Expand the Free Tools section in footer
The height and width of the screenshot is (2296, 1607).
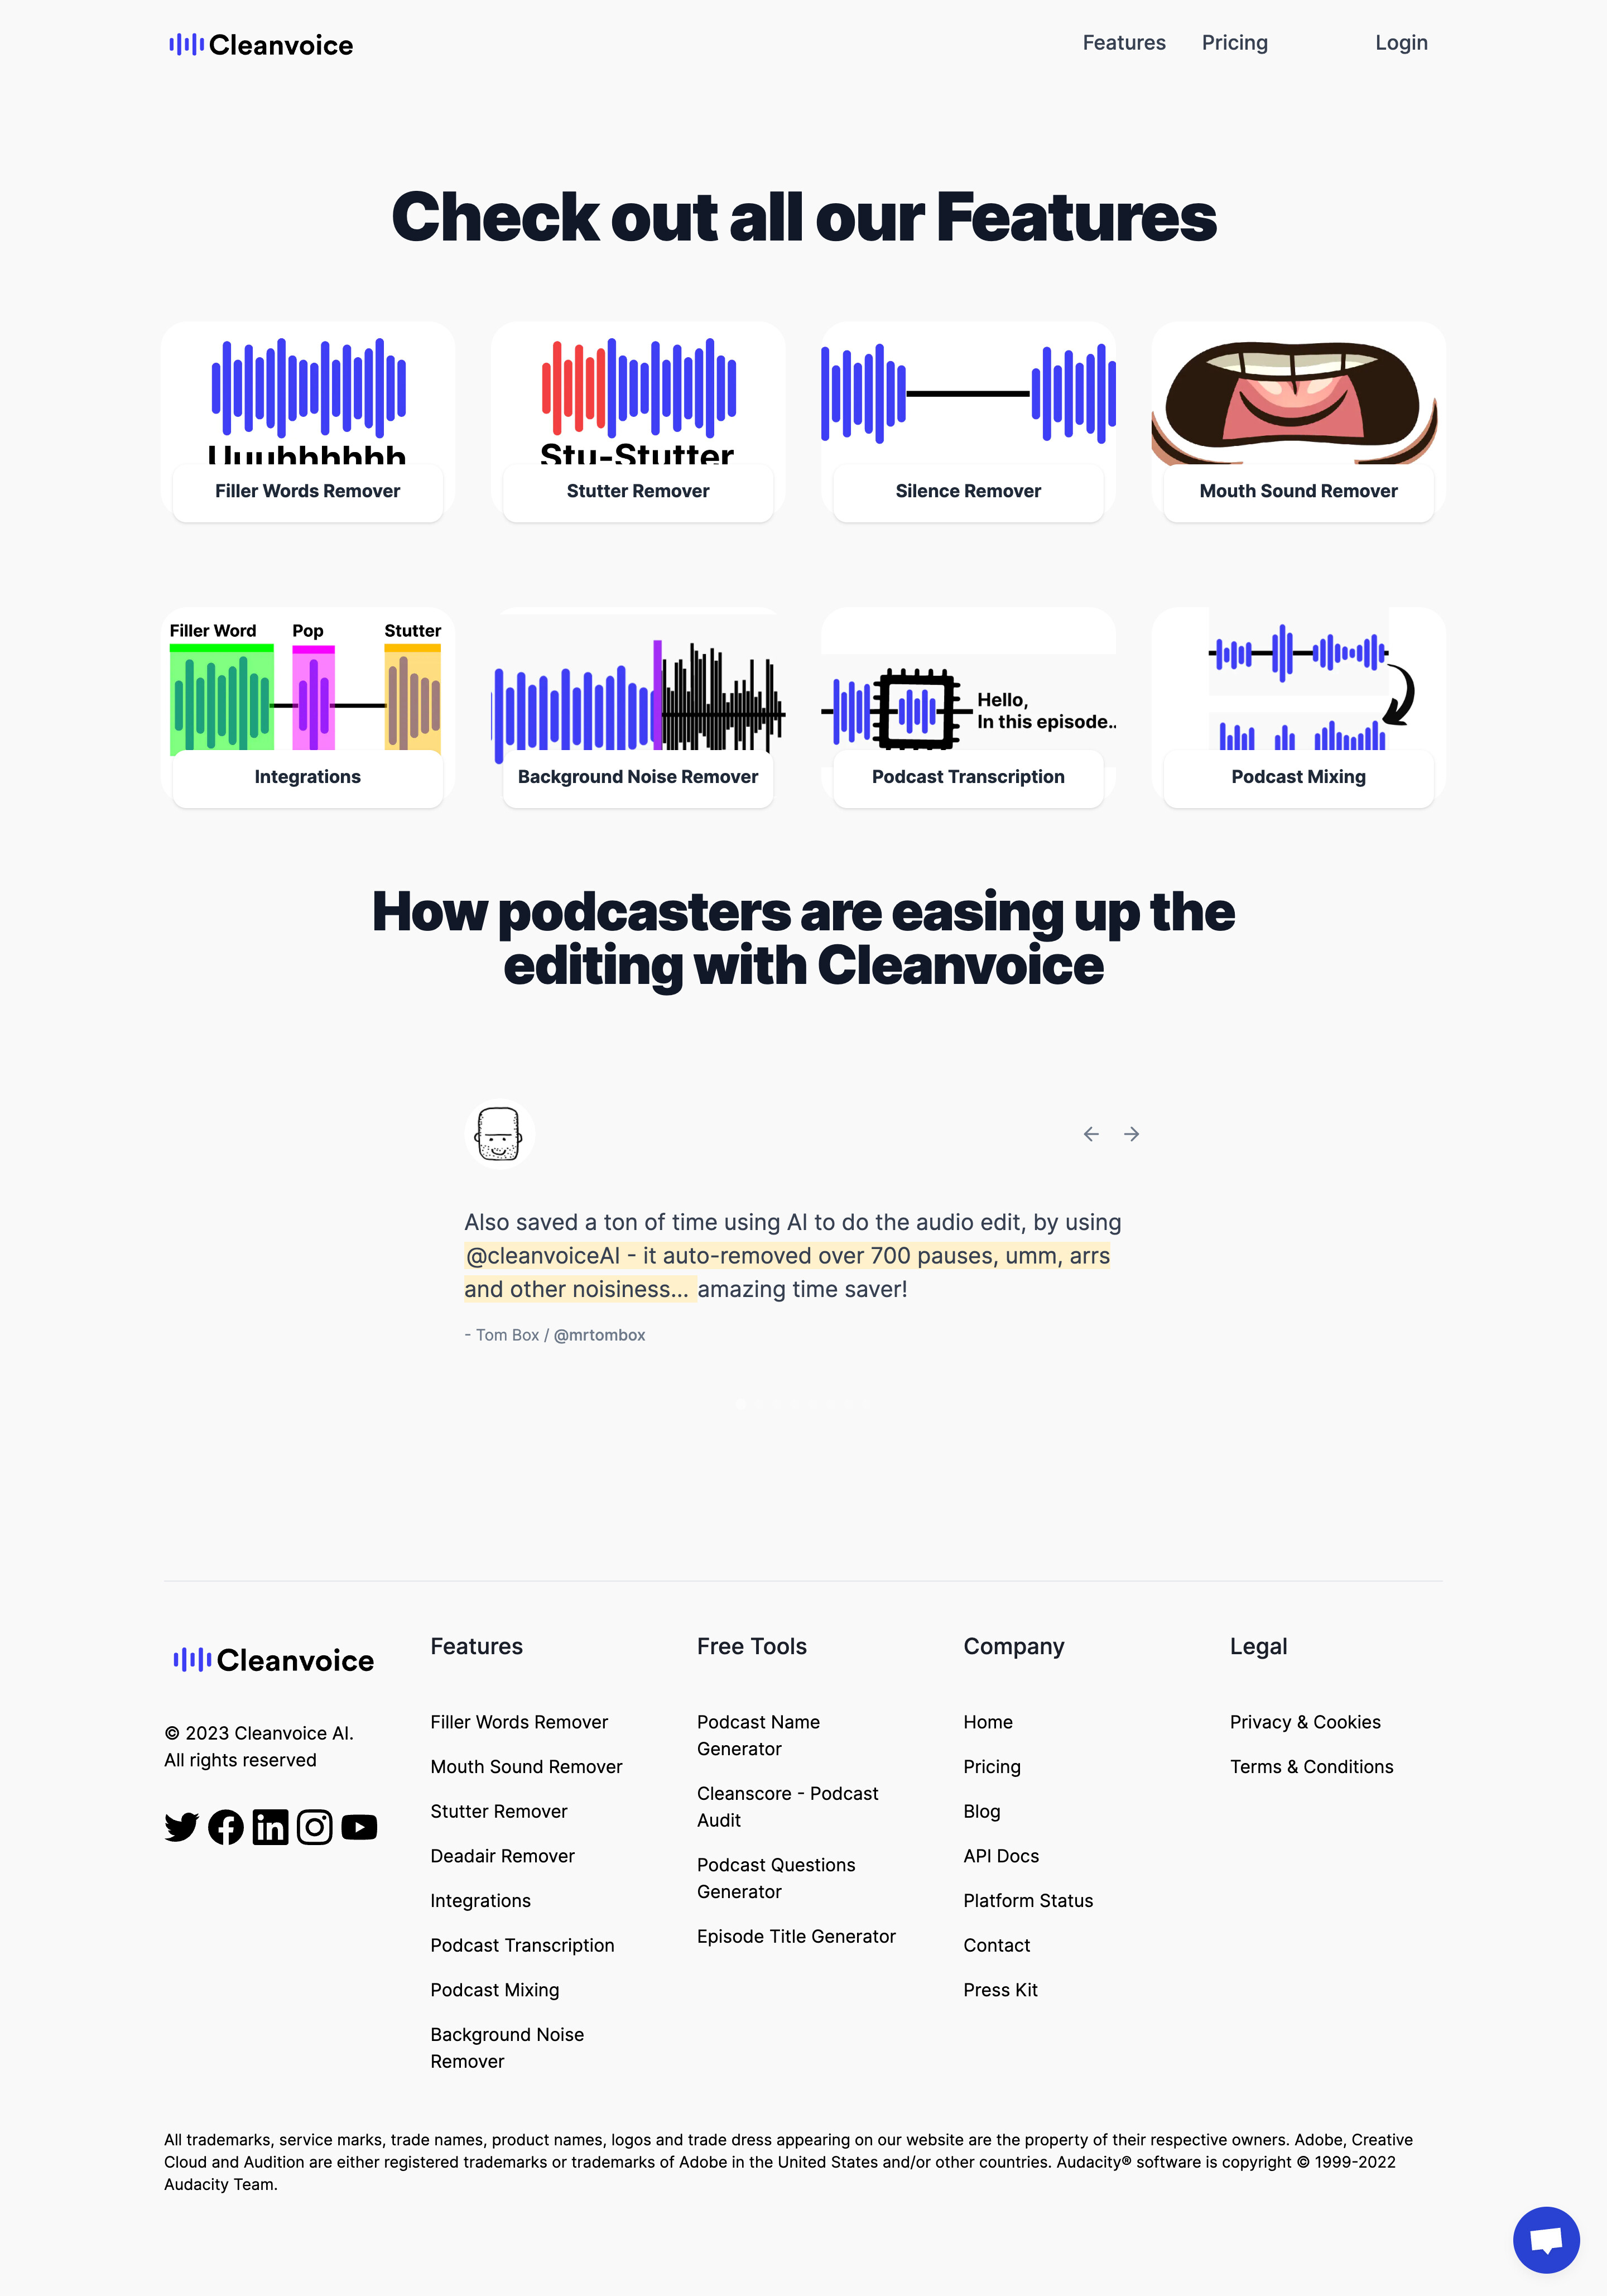point(752,1645)
